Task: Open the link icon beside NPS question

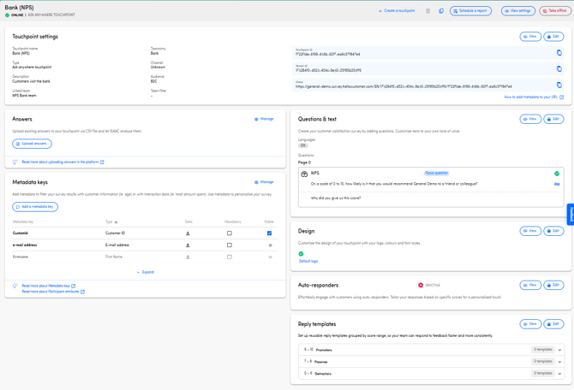Action: pyautogui.click(x=557, y=184)
